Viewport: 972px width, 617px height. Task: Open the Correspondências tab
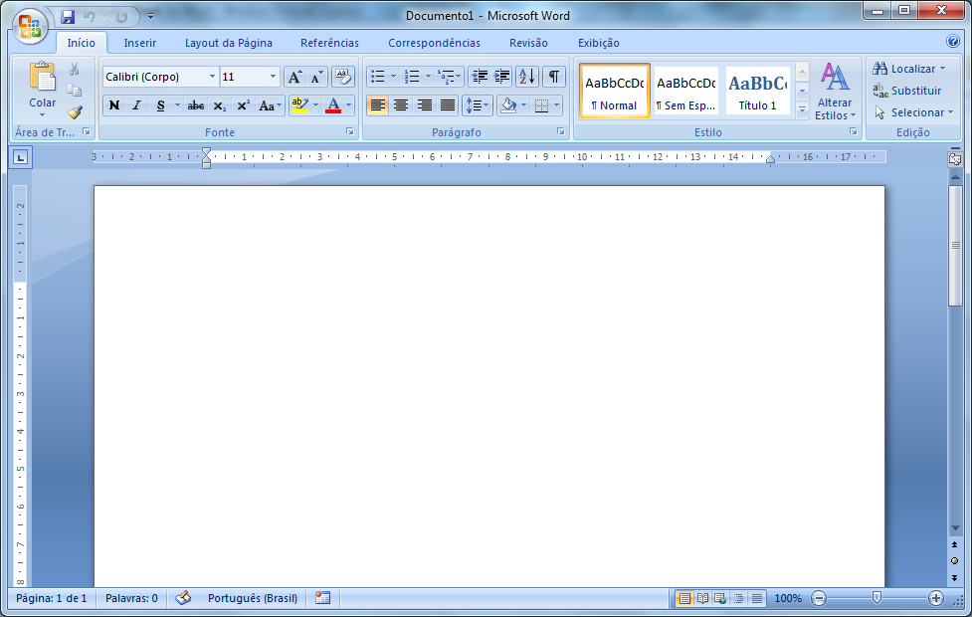coord(434,43)
